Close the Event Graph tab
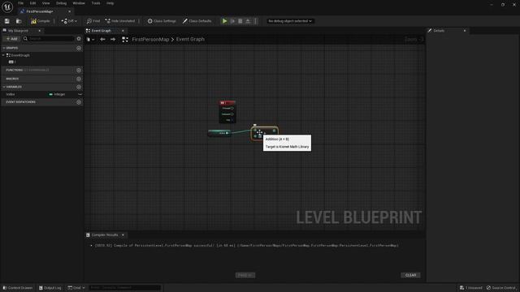520x292 pixels. coord(123,31)
